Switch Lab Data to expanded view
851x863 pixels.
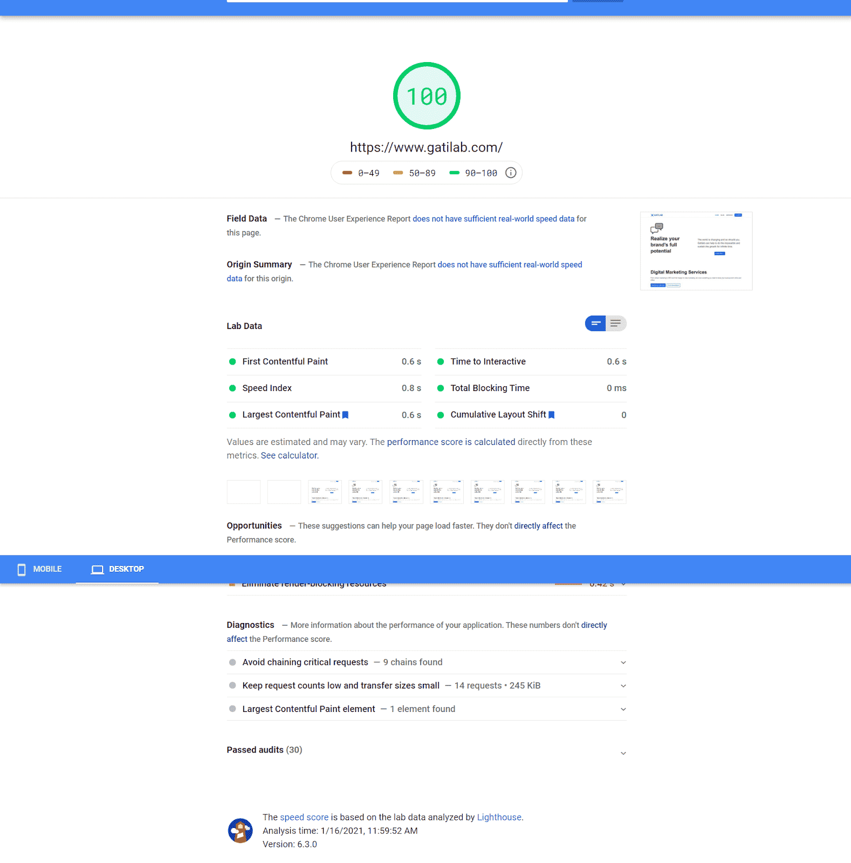616,324
